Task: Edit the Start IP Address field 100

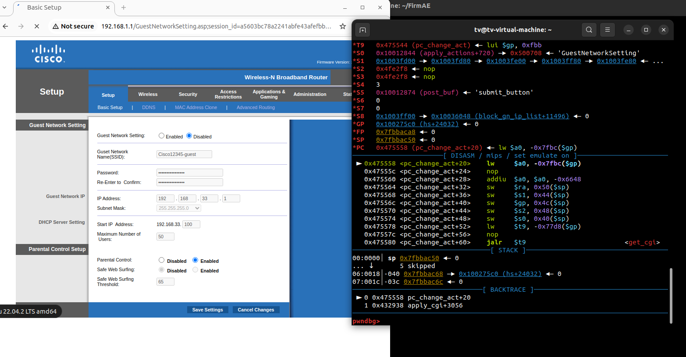Action: tap(191, 224)
